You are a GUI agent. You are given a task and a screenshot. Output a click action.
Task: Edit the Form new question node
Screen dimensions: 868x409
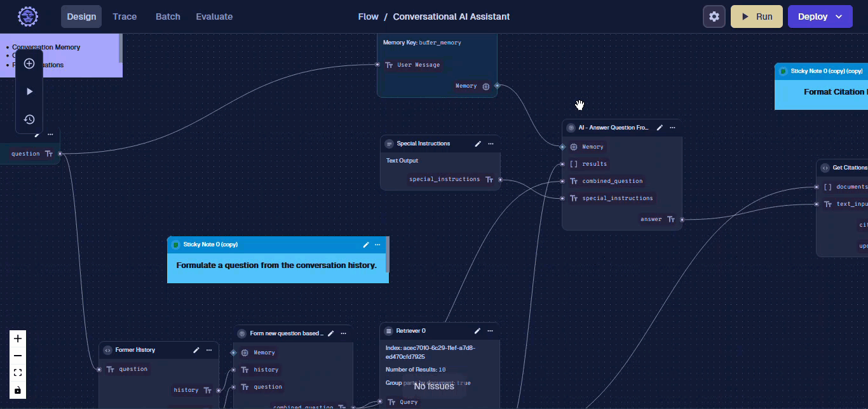[330, 333]
